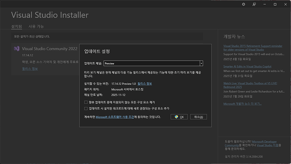Open Visual Studio 지원 support link
Screen dimensions: 291x164
pyautogui.click(x=267, y=145)
